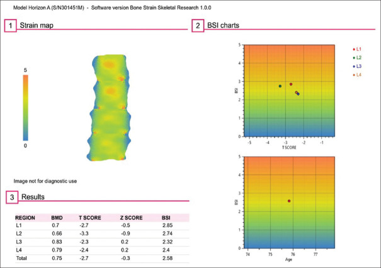Viewport: 381px width, 268px height.
Task: Click the blue L3 point on T-score chart
Action: (298, 94)
